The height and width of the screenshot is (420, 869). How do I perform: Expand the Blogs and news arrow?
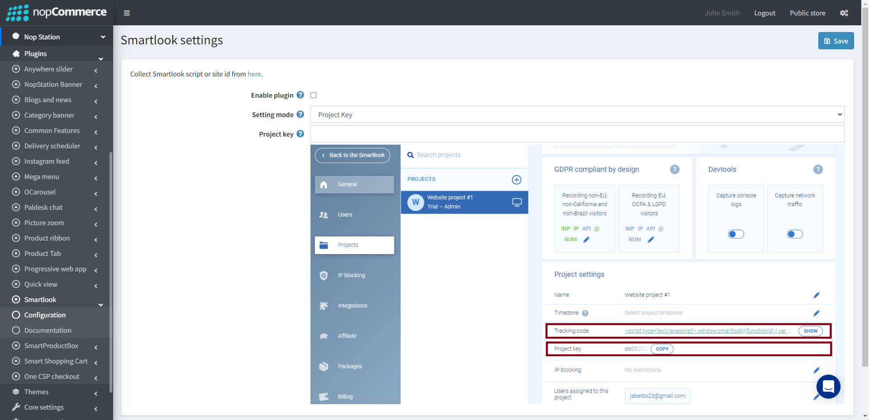pos(96,101)
